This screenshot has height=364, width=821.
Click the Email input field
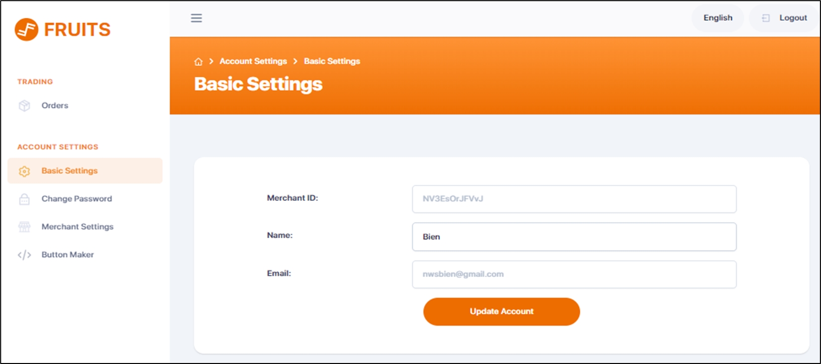coord(574,274)
